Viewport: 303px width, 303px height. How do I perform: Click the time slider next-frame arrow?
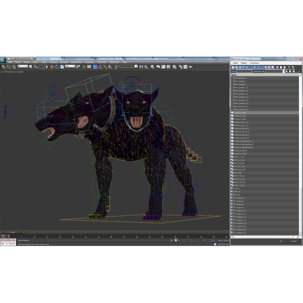23,232
